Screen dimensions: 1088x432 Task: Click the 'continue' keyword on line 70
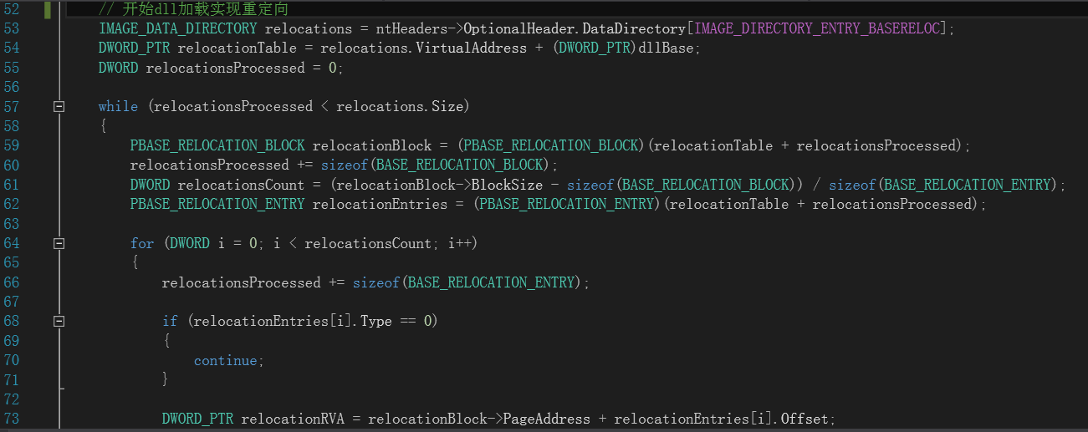pyautogui.click(x=225, y=360)
